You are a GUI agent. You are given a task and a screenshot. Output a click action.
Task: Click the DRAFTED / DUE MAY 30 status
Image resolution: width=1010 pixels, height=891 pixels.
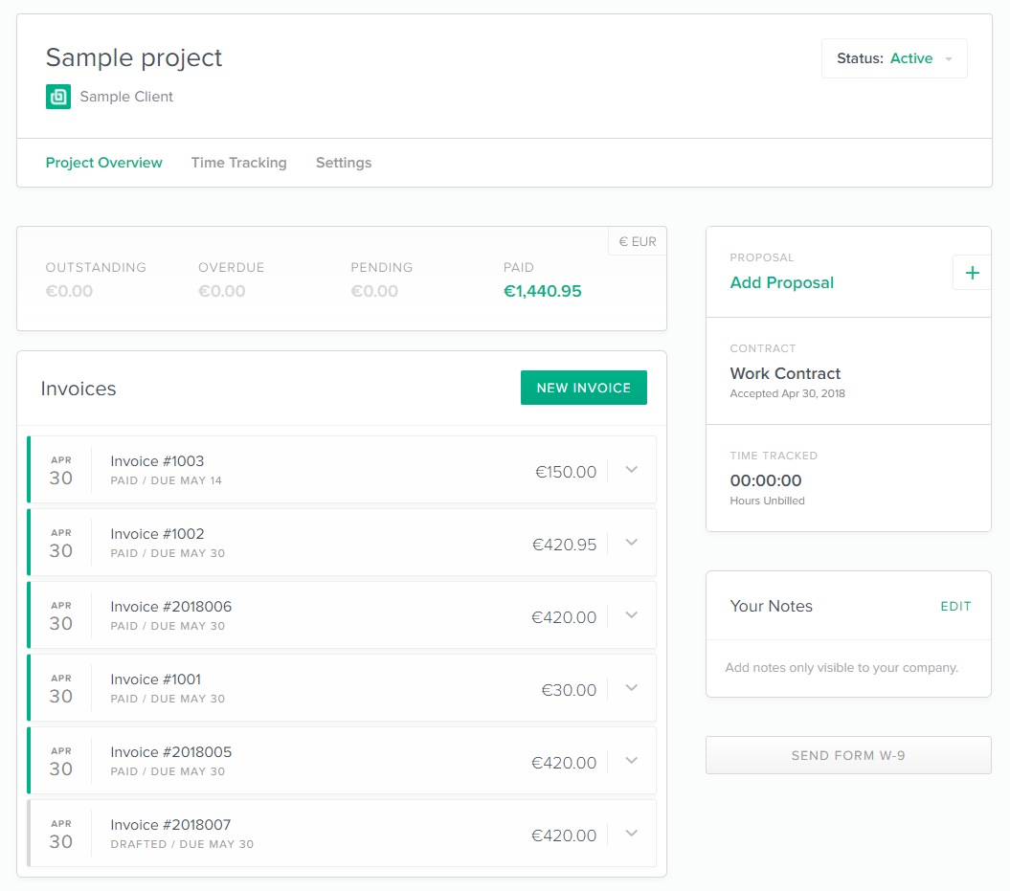coord(182,845)
